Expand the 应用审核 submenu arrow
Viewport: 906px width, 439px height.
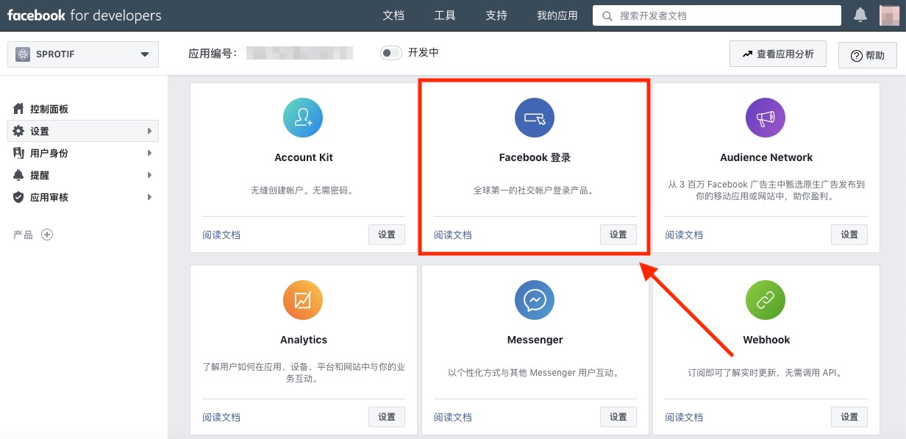149,197
